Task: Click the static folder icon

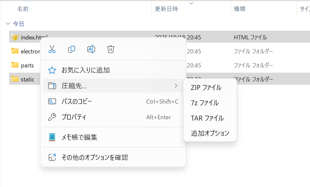Action: point(15,79)
